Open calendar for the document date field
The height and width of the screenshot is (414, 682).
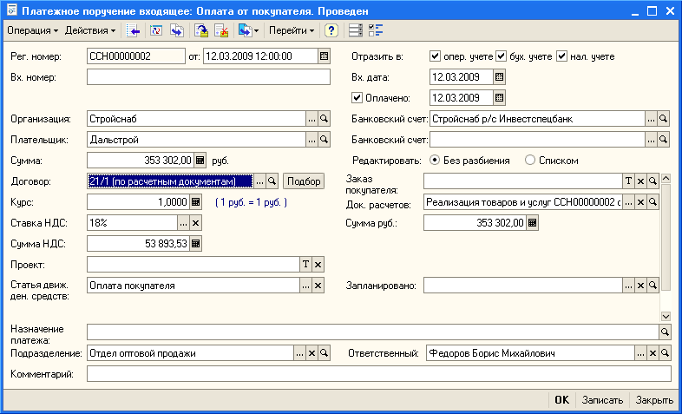[x=324, y=56]
